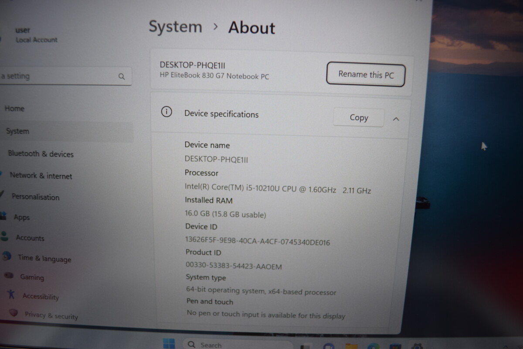Select the 16.0 GB (15.8 GB usable) value
This screenshot has width=523, height=349.
(x=225, y=214)
